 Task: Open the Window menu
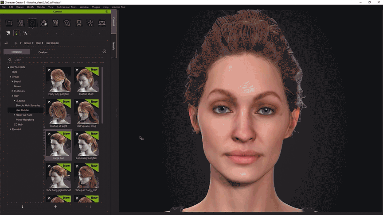point(84,7)
